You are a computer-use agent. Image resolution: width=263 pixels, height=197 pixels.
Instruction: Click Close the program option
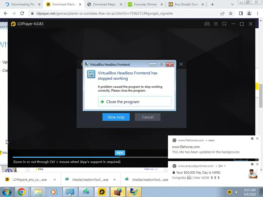(135, 102)
